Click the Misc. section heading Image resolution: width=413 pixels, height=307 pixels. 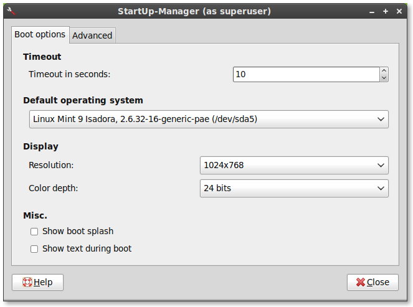point(35,215)
